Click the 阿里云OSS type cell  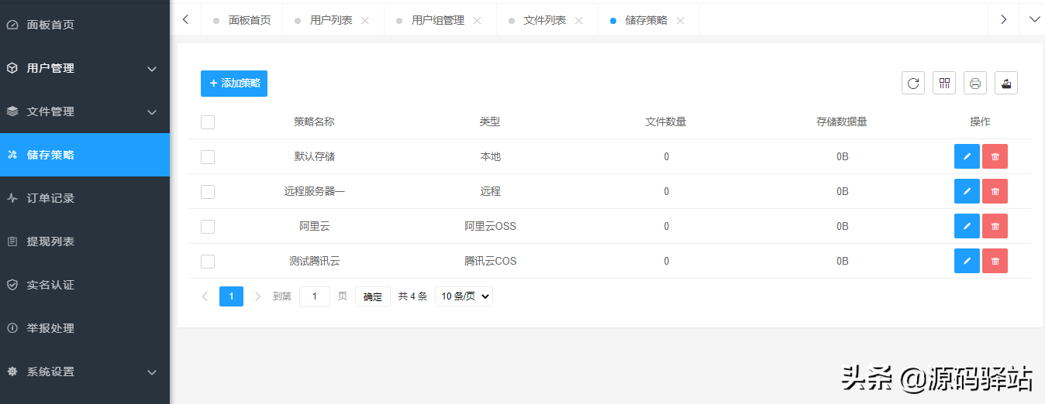pyautogui.click(x=490, y=226)
